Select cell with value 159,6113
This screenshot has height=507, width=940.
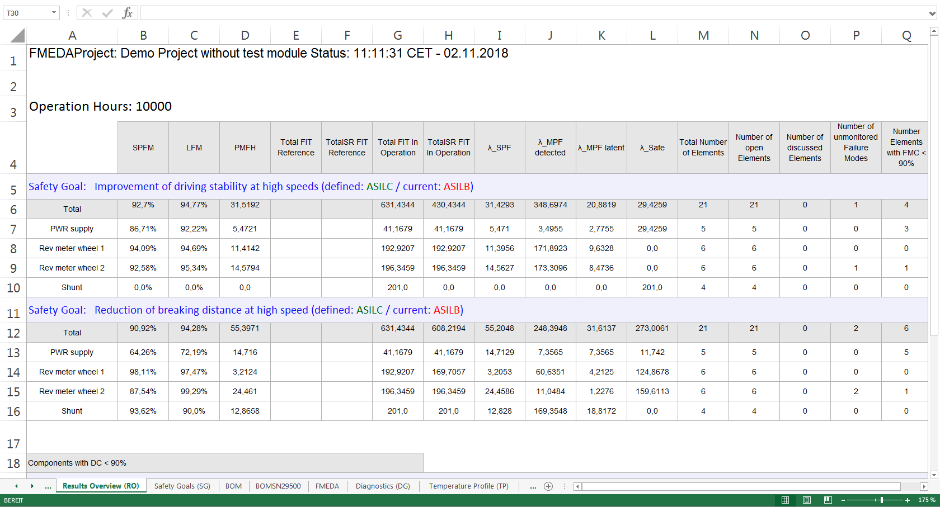coord(652,391)
